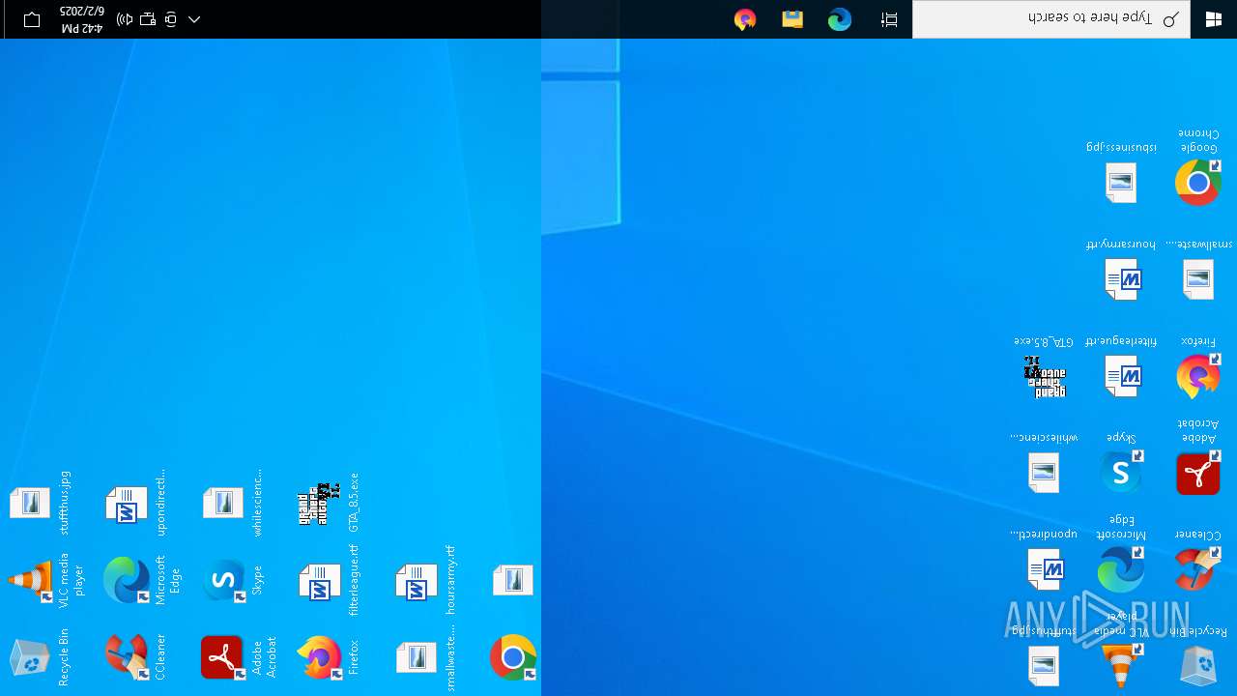The height and width of the screenshot is (696, 1237).
Task: Select the sideways hoursarmy.rtf document icon
Action: coord(417,582)
